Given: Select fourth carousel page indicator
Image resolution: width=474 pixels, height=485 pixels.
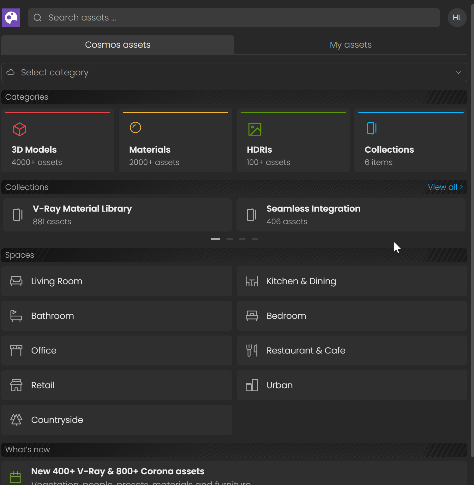Looking at the screenshot, I should pyautogui.click(x=255, y=239).
